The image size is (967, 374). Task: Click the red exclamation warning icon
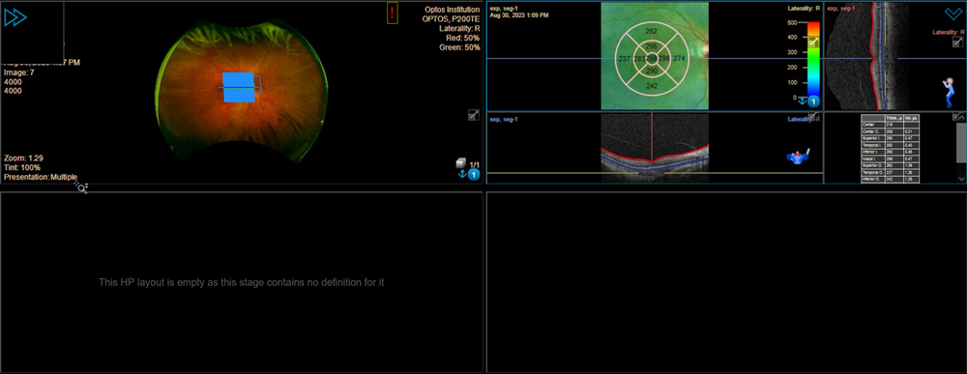click(x=393, y=13)
